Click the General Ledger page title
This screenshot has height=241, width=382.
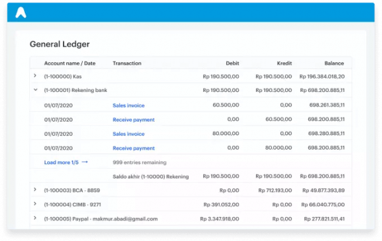60,44
